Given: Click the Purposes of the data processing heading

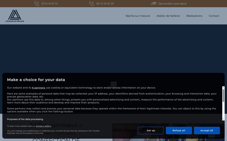Looking at the screenshot, I should pyautogui.click(x=25, y=119).
